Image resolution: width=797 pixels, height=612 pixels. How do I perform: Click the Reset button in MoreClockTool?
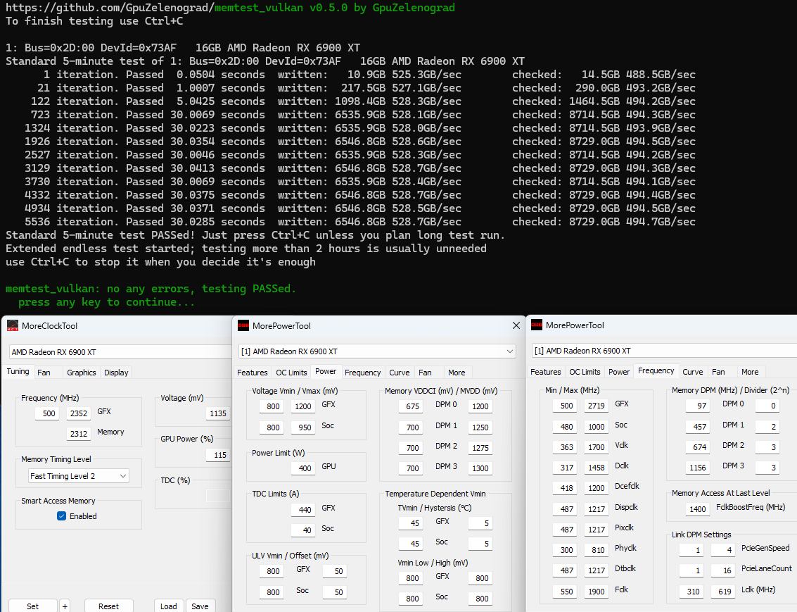[108, 606]
